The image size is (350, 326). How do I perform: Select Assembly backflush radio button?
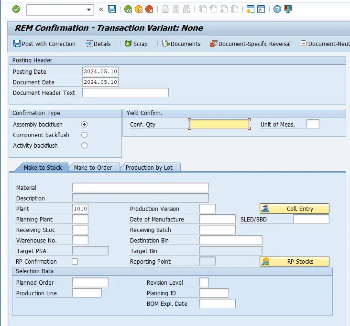click(85, 124)
